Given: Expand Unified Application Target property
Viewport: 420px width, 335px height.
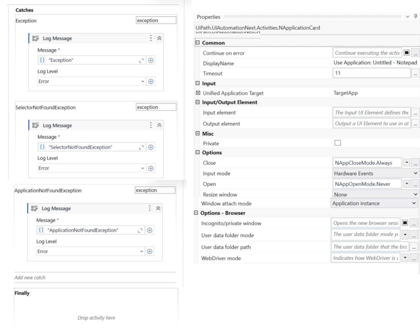Looking at the screenshot, I should point(198,93).
